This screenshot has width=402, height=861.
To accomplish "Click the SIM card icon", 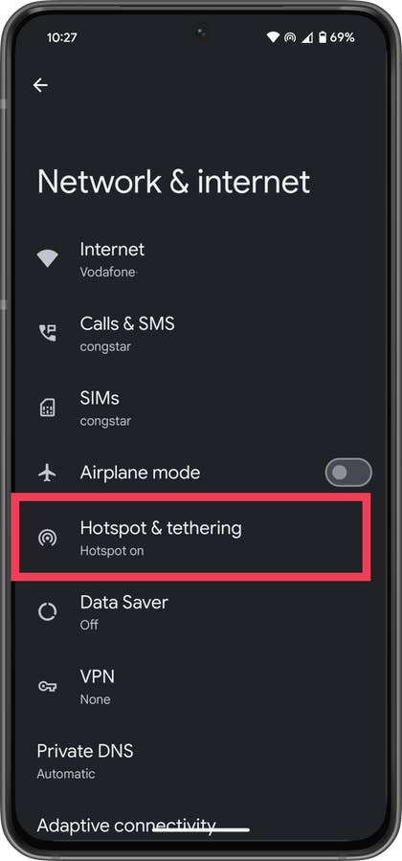I will (x=47, y=408).
